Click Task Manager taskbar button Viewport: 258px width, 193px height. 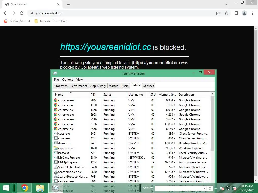click(55, 188)
